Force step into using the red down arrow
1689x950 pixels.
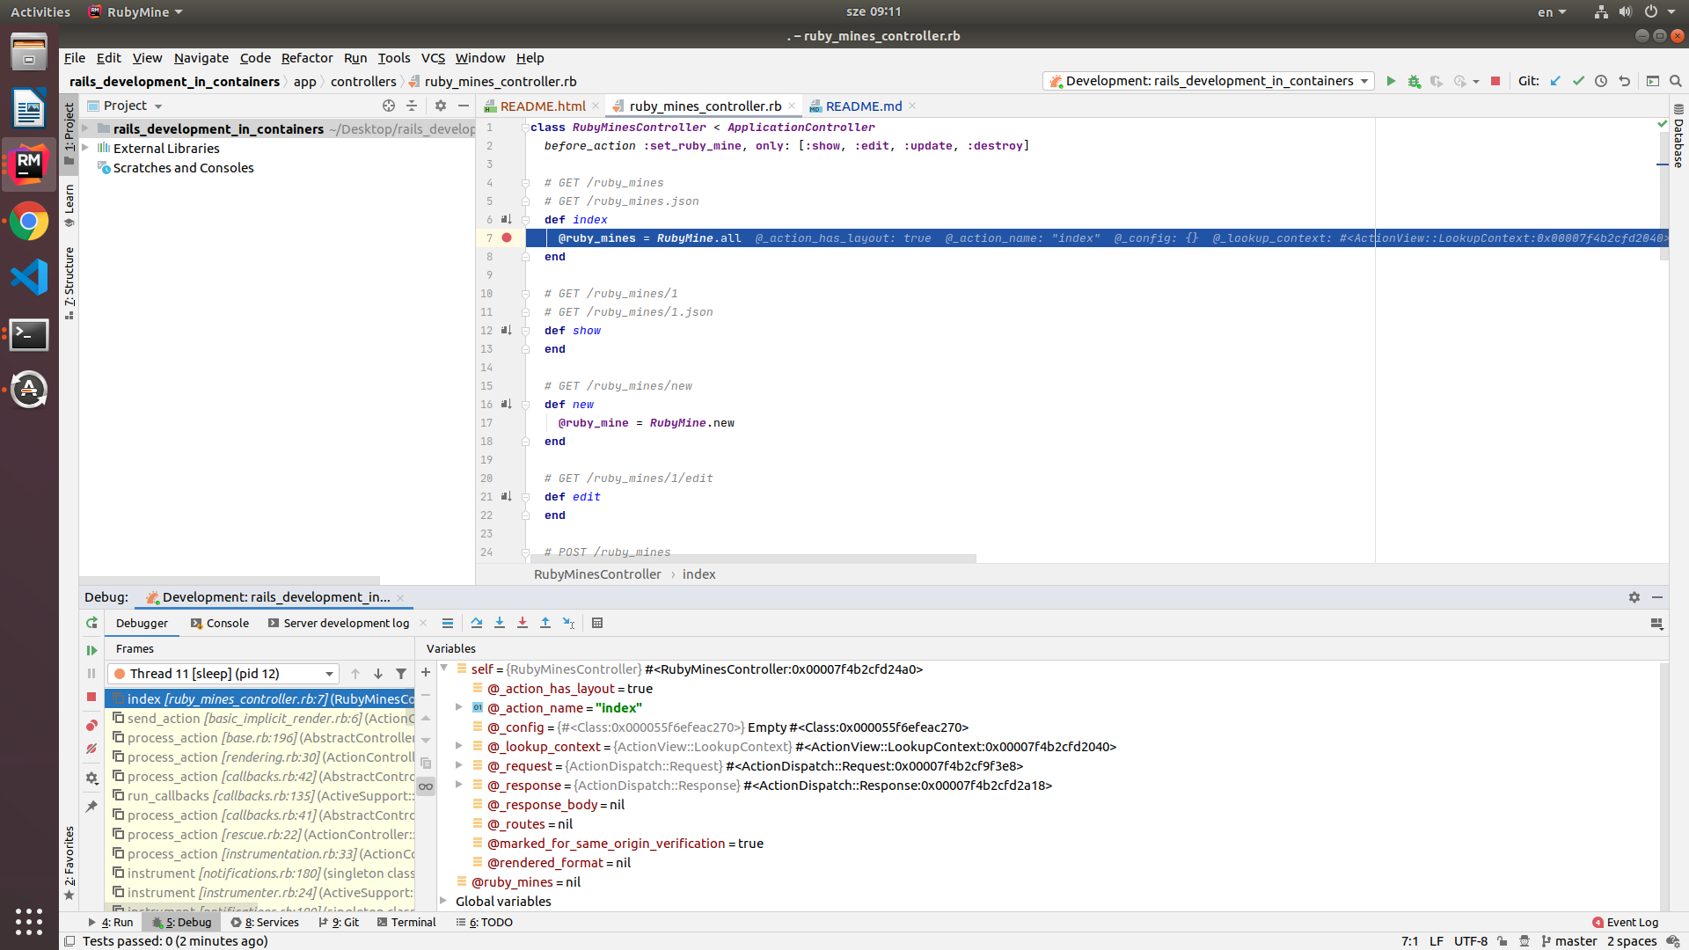point(523,623)
